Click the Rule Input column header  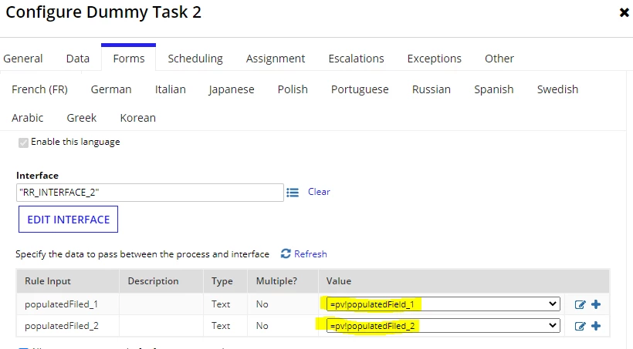click(x=68, y=281)
